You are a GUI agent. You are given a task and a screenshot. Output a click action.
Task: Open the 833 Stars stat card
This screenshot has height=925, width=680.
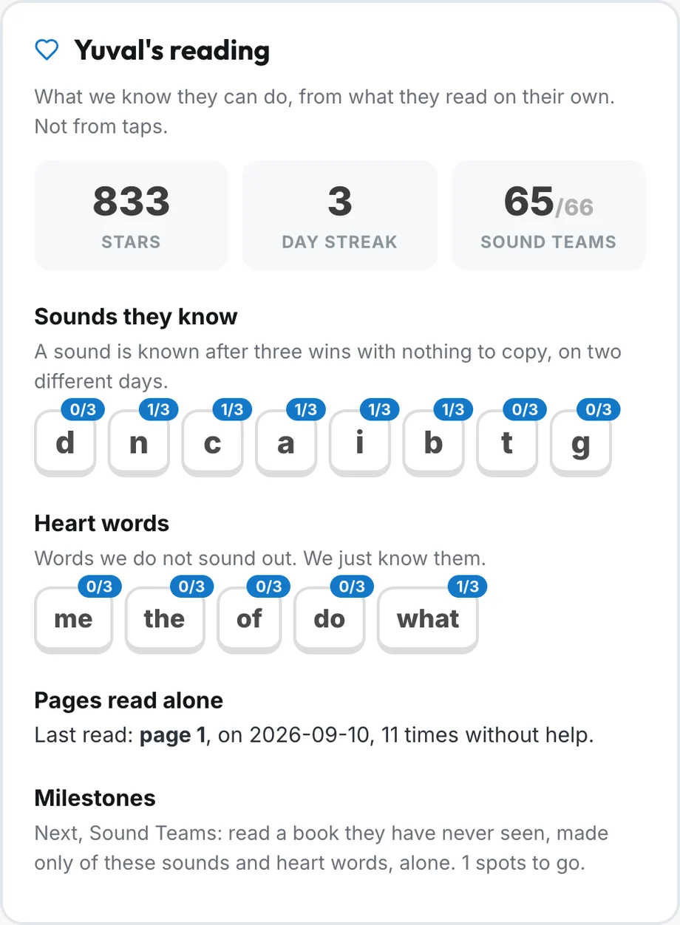coord(132,215)
